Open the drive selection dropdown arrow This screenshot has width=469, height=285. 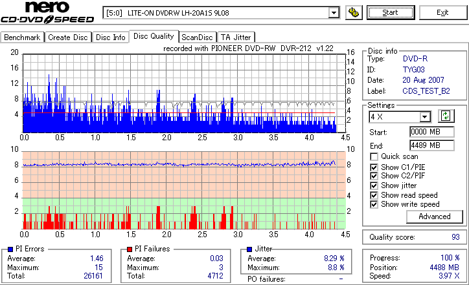click(334, 13)
